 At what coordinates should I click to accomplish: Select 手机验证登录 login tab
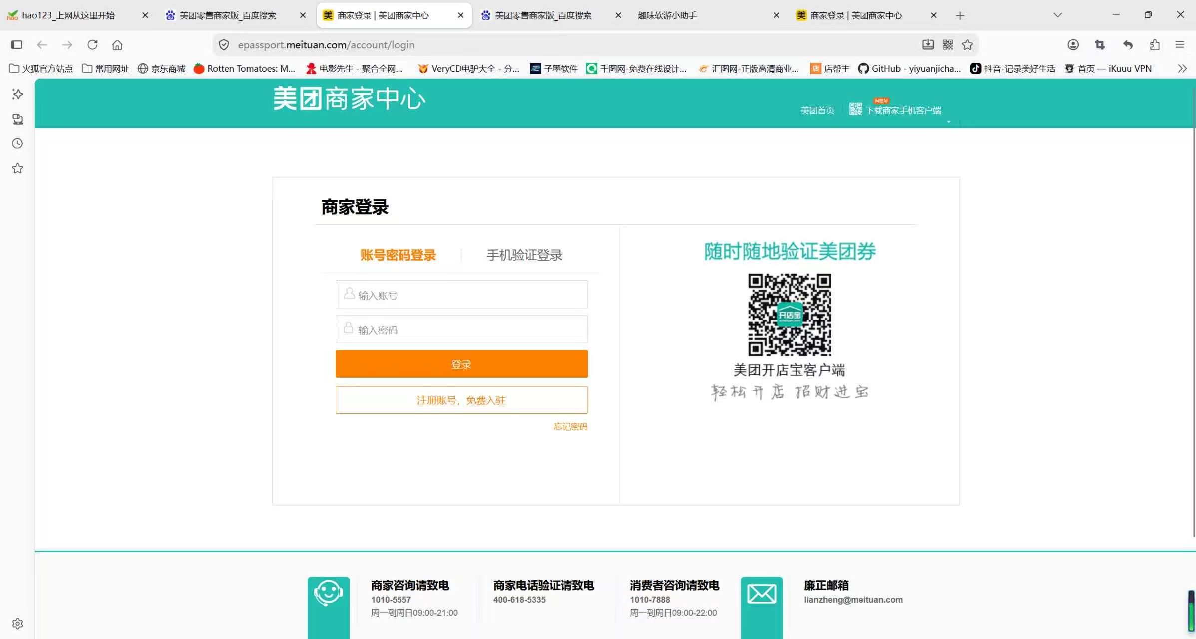pos(524,255)
